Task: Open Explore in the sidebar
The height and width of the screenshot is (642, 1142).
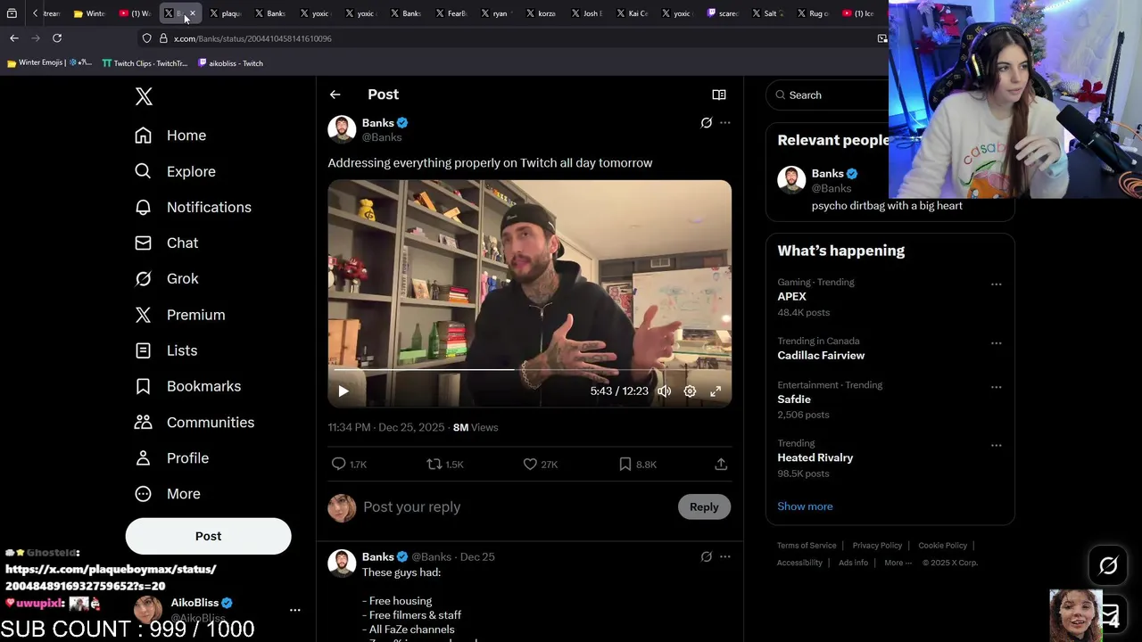Action: 175,171
